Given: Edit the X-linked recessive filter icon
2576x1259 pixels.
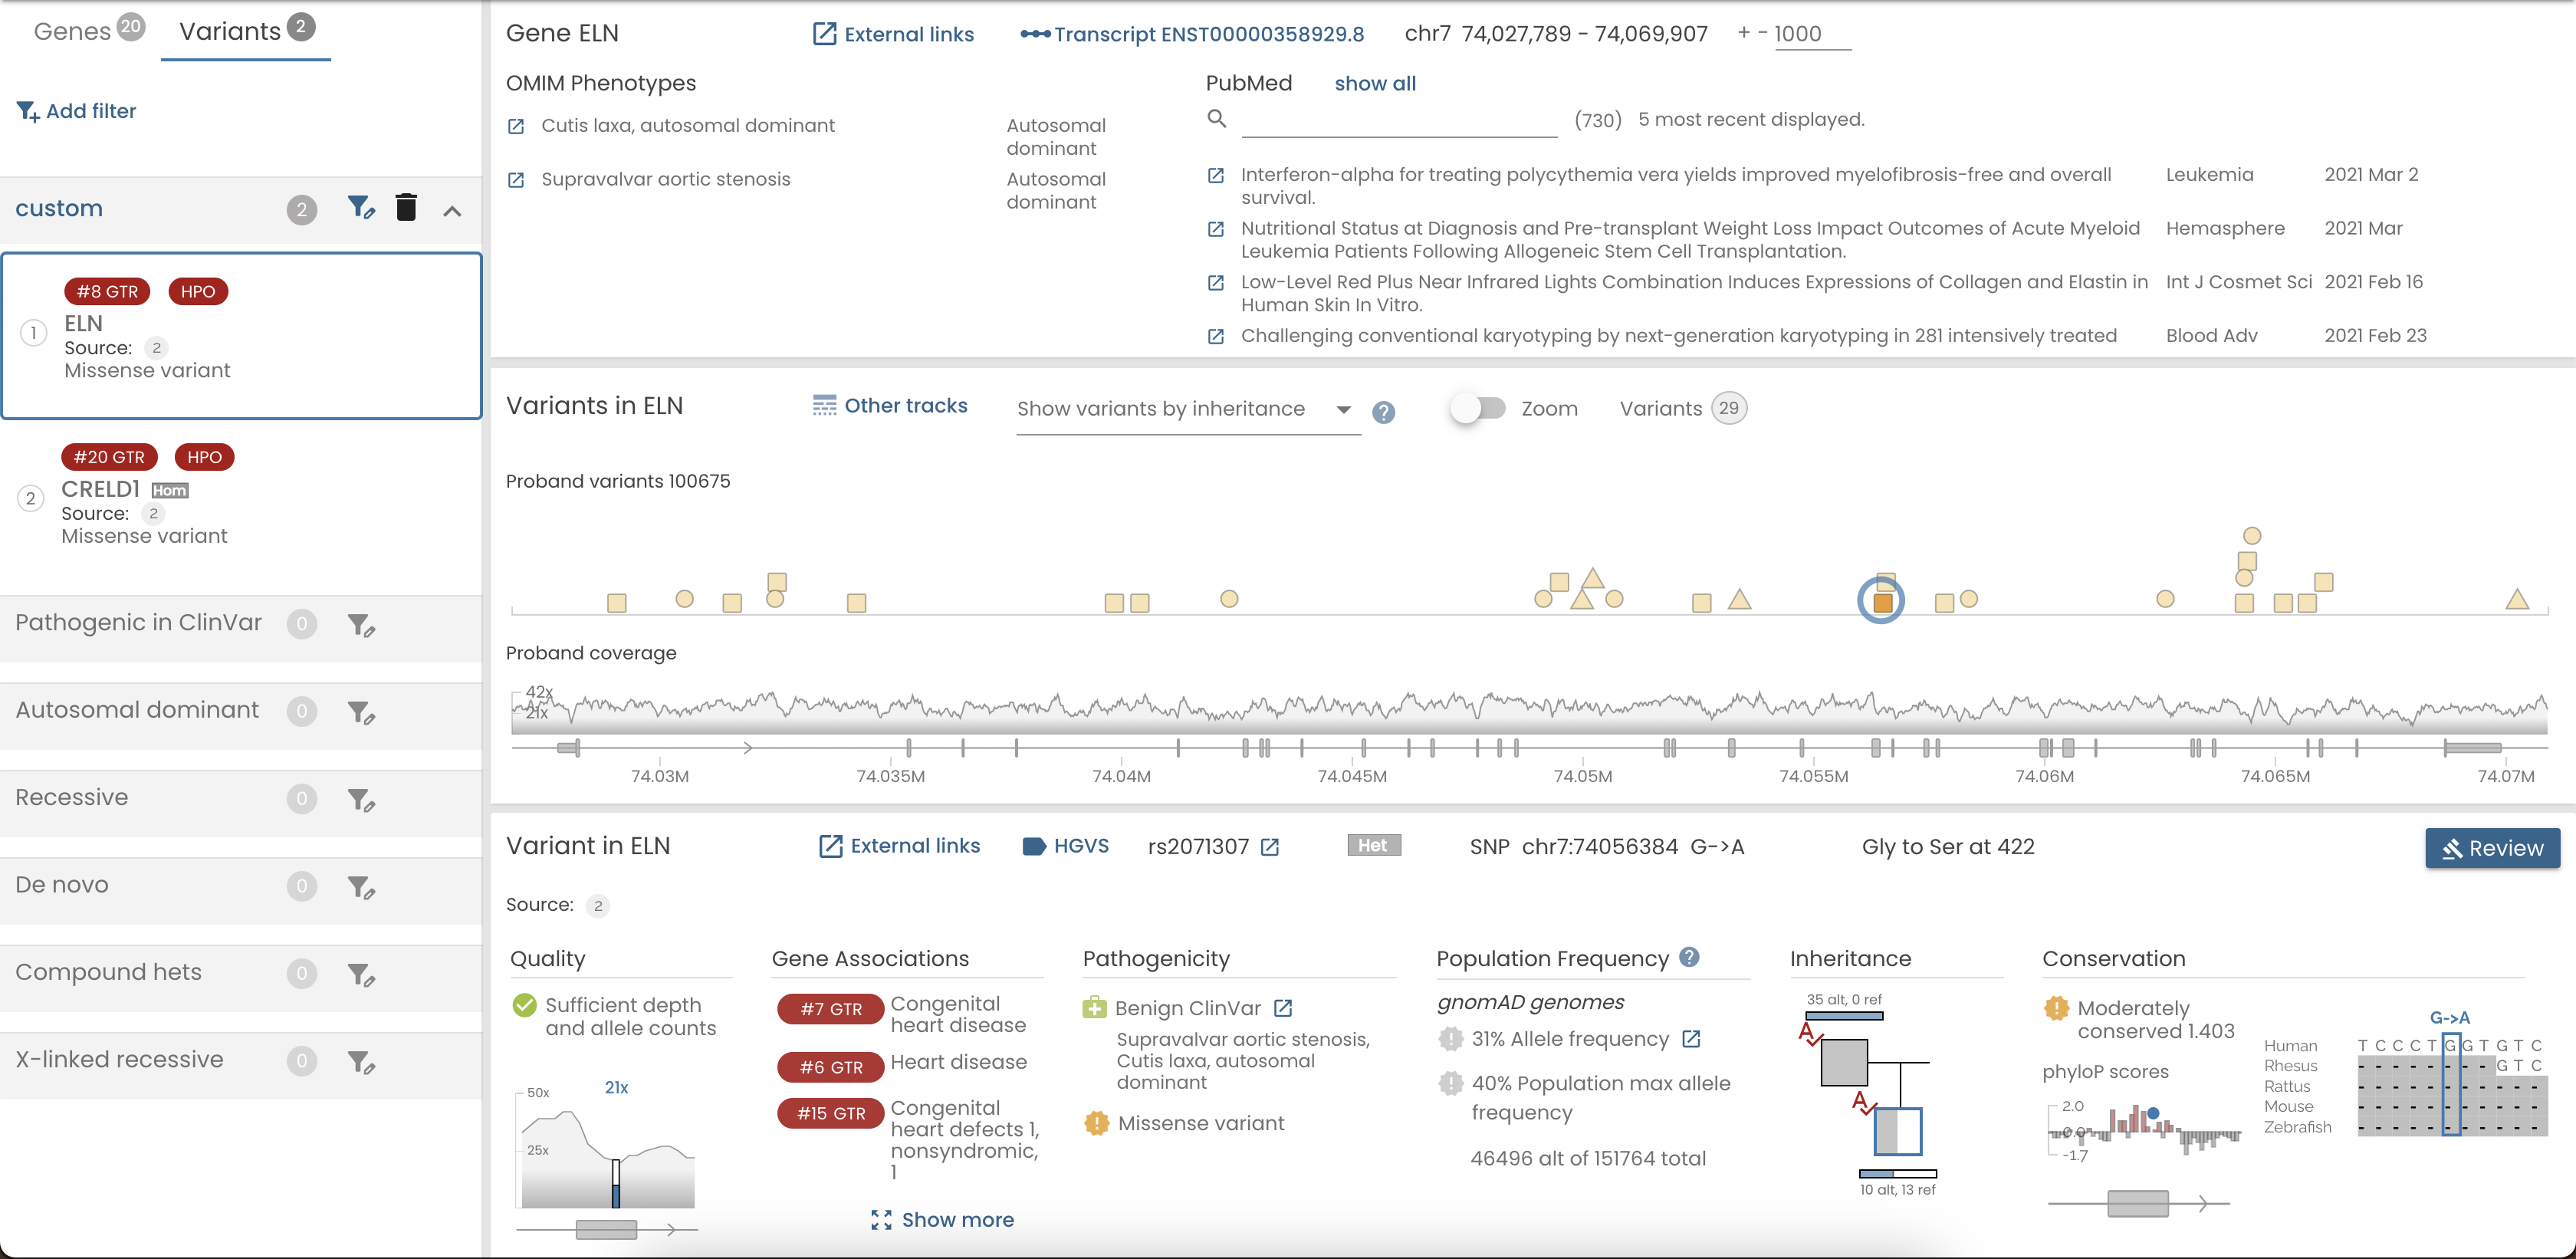Looking at the screenshot, I should pos(361,1062).
